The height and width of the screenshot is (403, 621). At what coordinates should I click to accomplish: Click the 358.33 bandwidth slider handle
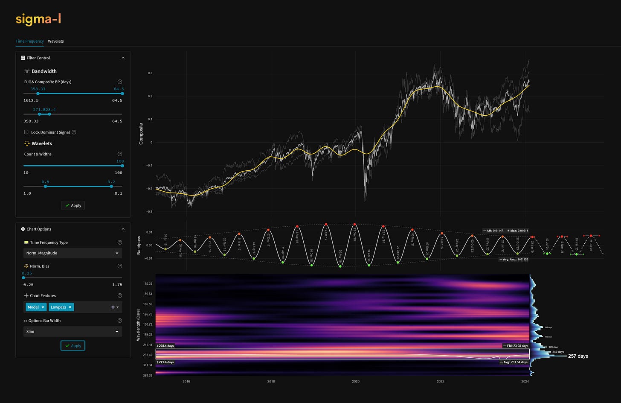point(38,93)
